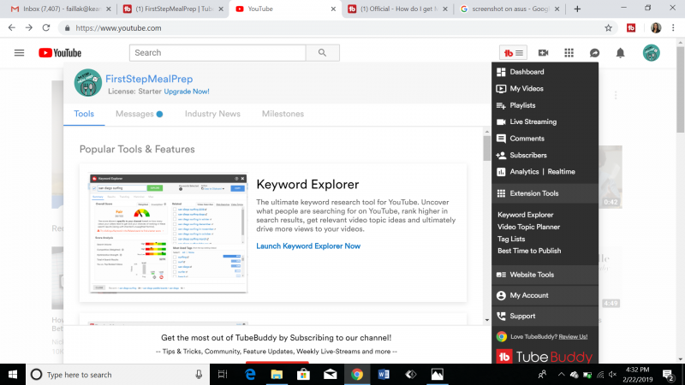The height and width of the screenshot is (385, 685).
Task: Click into the YouTube search field
Action: pos(217,53)
